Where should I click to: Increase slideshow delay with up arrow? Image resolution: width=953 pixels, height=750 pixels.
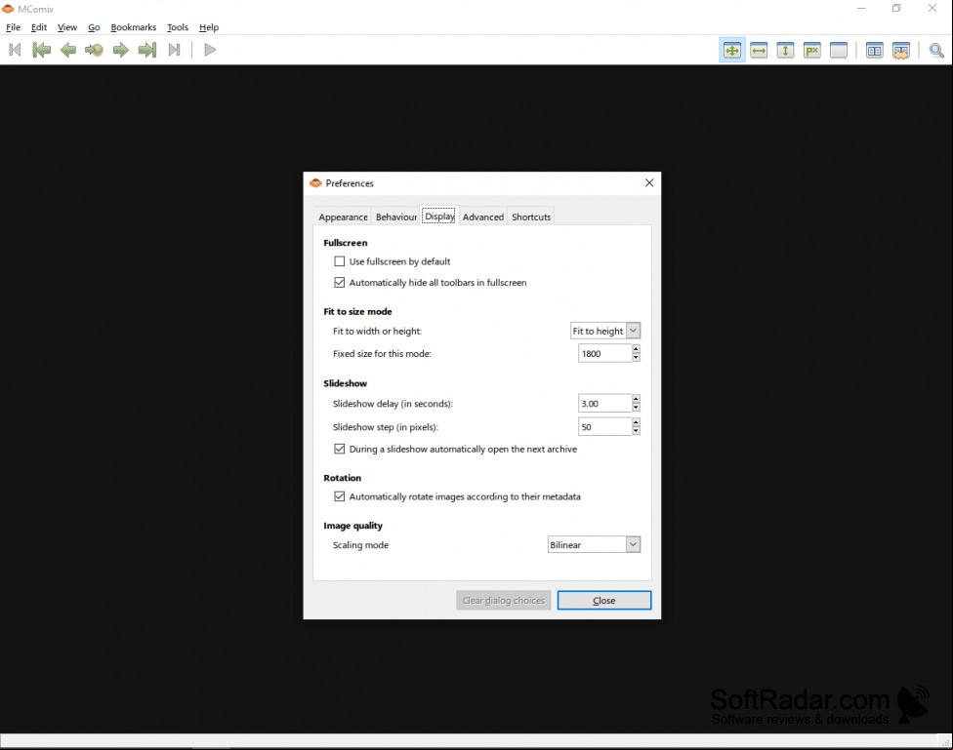636,399
